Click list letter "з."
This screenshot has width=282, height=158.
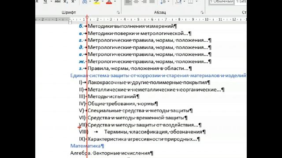tap(81, 68)
